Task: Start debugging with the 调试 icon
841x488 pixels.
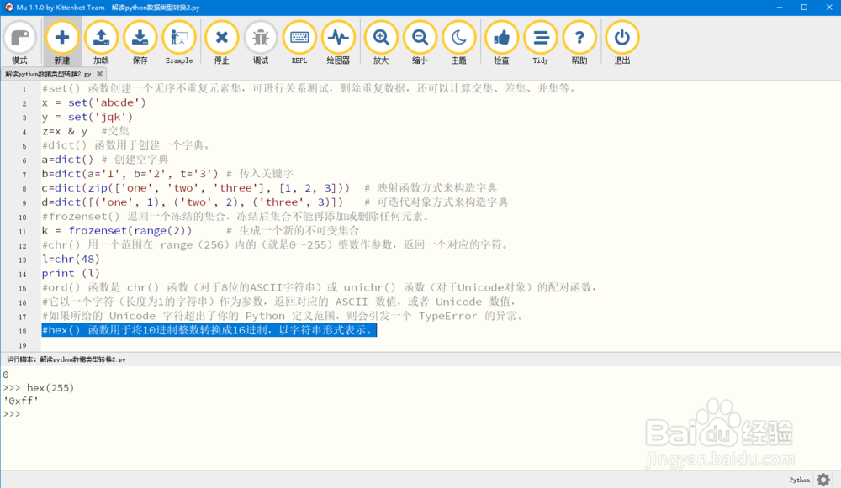Action: (261, 37)
